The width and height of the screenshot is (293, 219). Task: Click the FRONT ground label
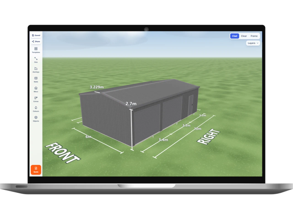tap(63, 153)
